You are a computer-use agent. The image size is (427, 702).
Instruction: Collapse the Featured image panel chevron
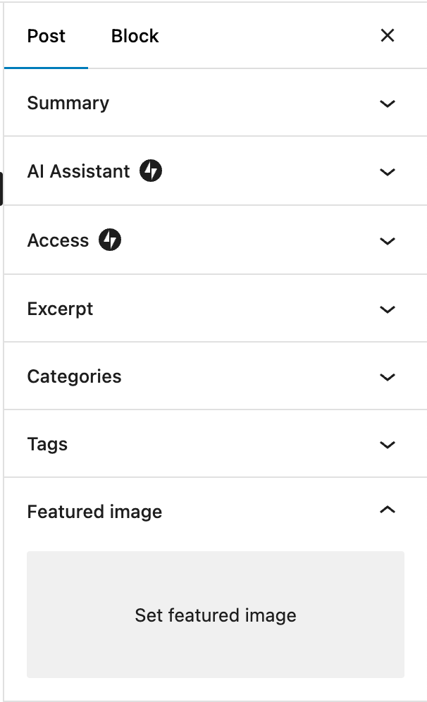pyautogui.click(x=387, y=510)
